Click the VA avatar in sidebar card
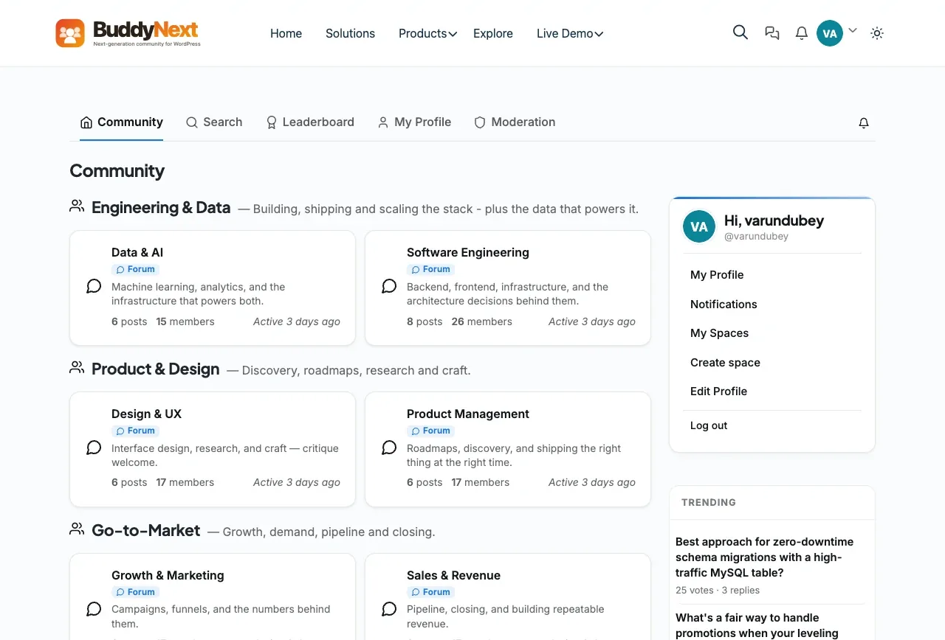 [x=699, y=226]
